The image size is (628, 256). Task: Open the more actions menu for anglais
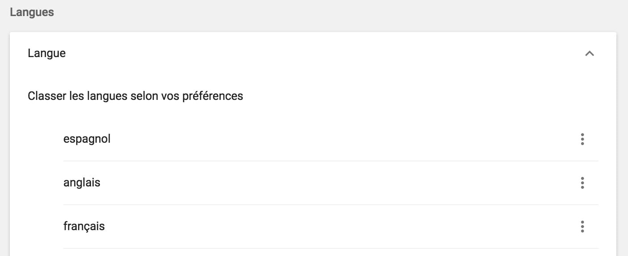pos(582,183)
